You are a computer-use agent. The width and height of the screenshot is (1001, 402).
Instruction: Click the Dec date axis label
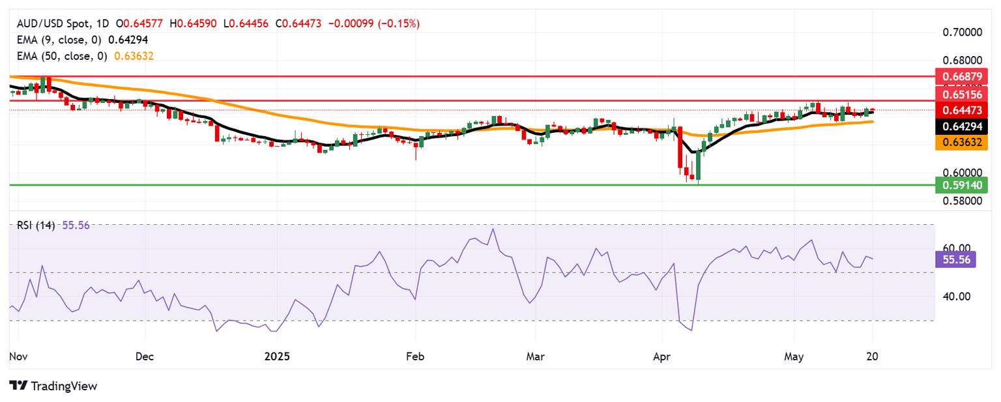point(145,357)
